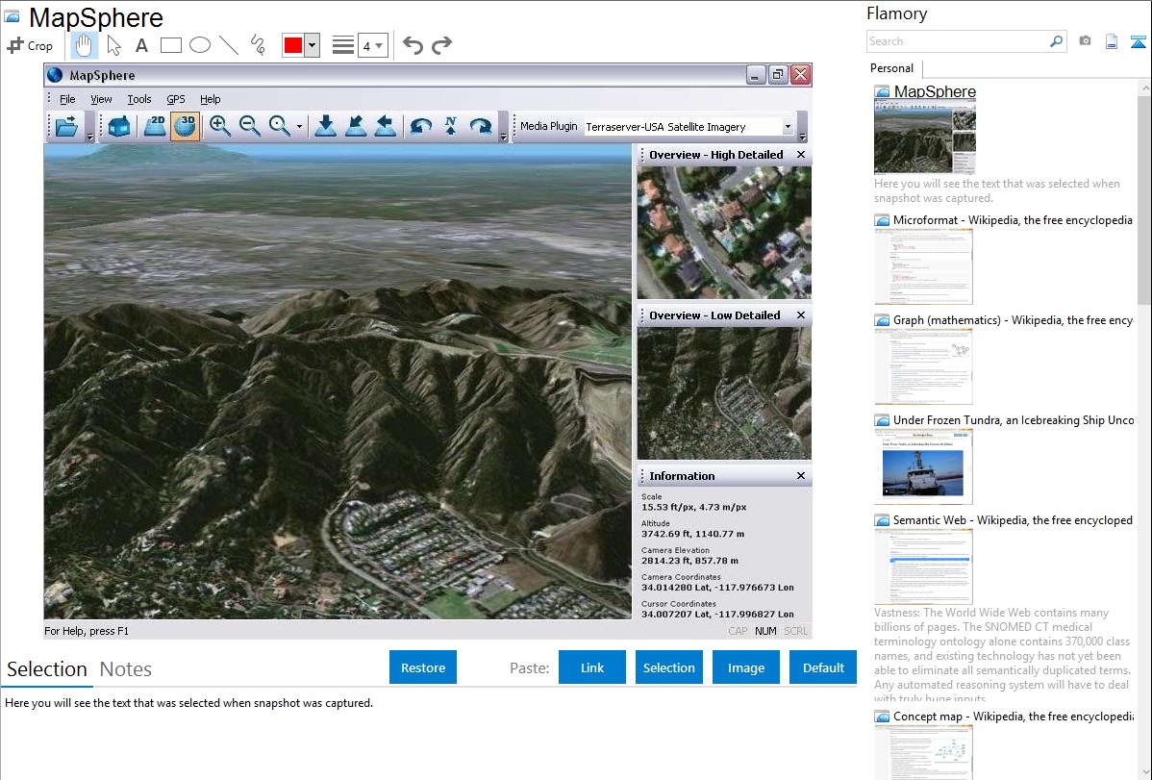The image size is (1152, 780).
Task: Undo the last annotation
Action: [x=413, y=45]
